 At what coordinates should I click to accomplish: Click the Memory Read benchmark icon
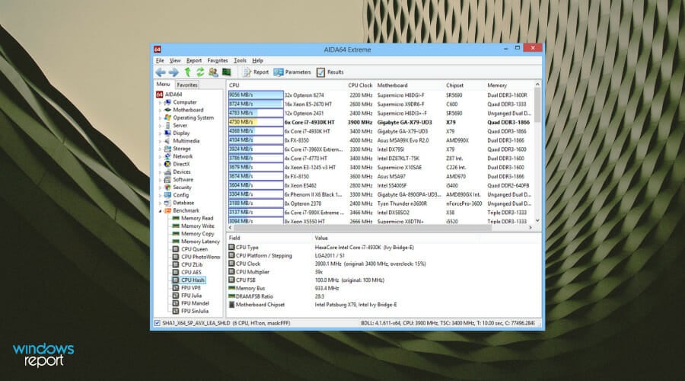176,218
